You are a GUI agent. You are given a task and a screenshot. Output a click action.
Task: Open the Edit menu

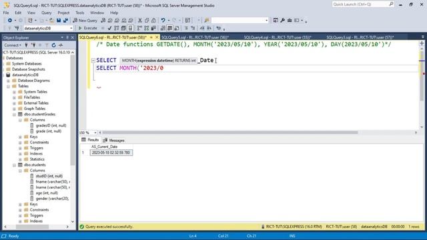[18, 13]
